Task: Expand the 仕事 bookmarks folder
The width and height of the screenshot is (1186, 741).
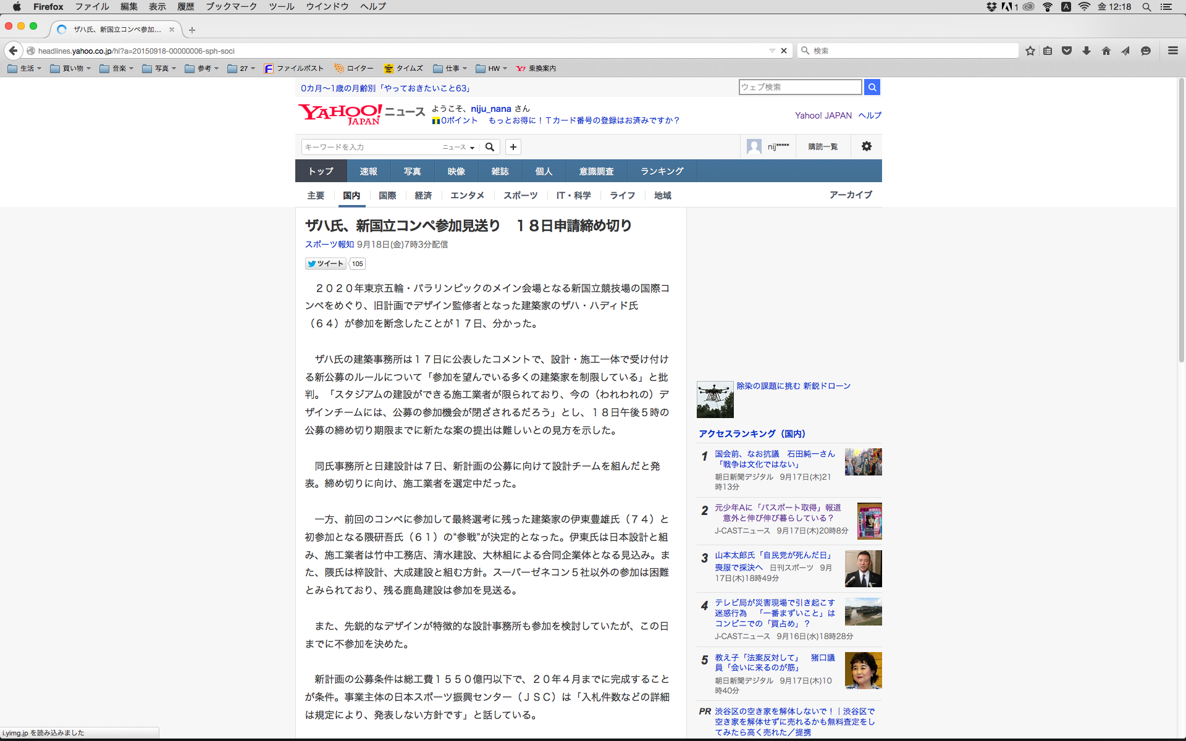Action: (x=450, y=69)
